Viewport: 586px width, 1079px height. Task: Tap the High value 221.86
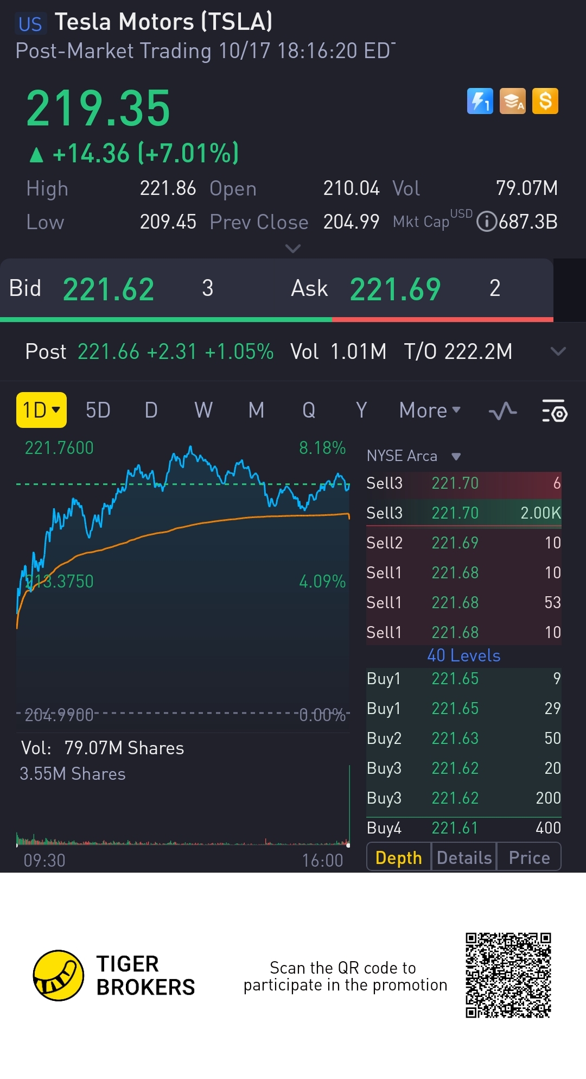[x=168, y=188]
